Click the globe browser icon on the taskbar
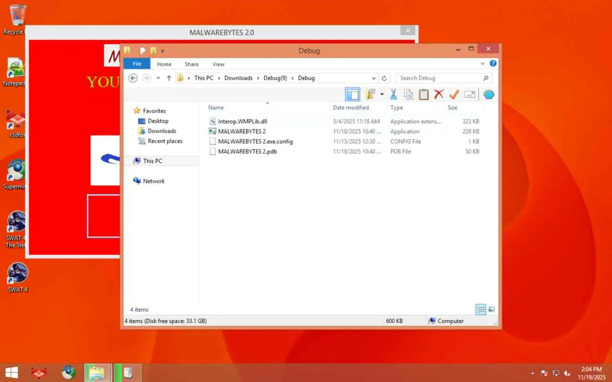 tap(68, 372)
